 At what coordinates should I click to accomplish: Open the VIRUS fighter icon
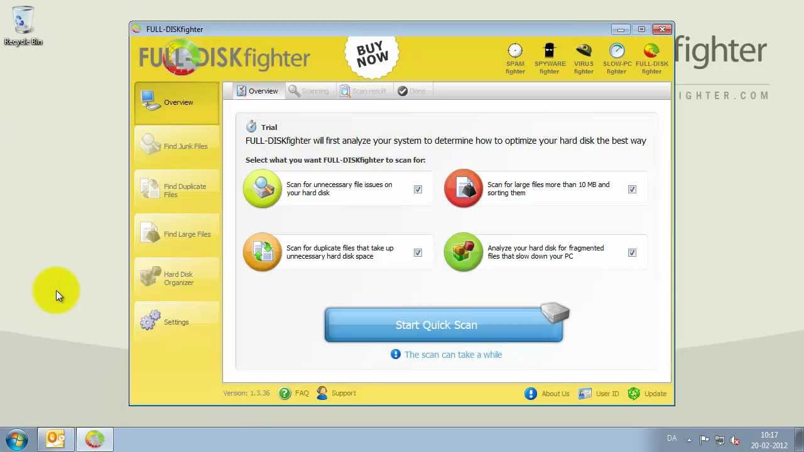tap(584, 58)
